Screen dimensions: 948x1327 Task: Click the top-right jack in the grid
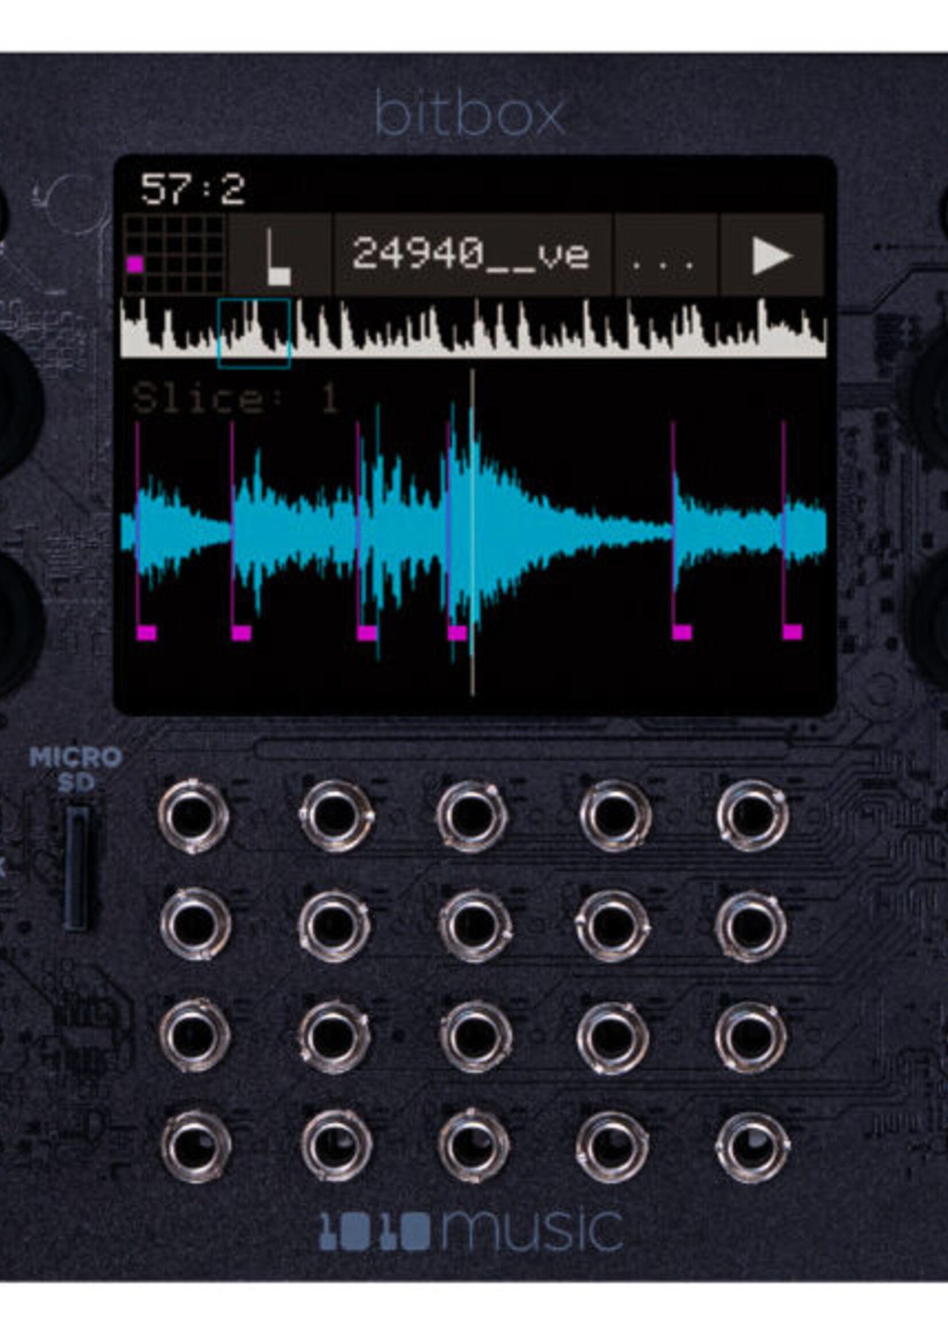[752, 815]
